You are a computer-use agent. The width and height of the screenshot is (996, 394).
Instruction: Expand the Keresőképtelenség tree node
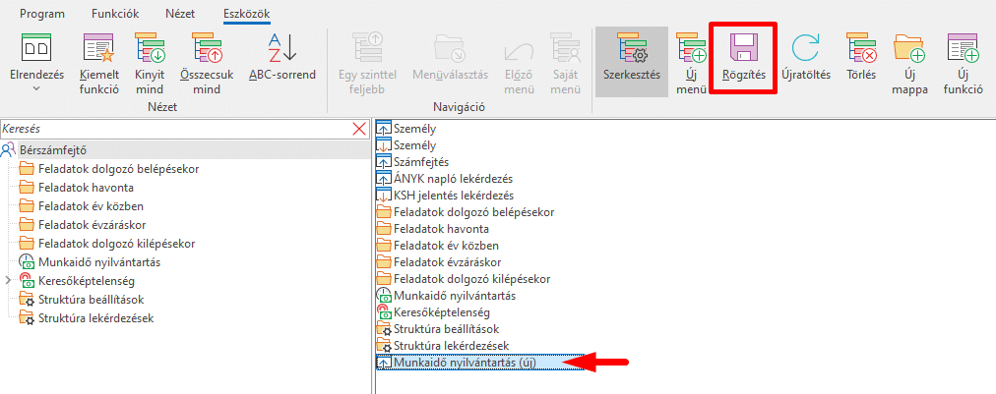pyautogui.click(x=9, y=281)
